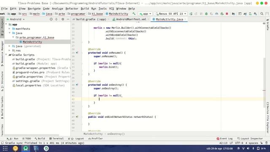Expand the manifests folder

[x=10, y=29]
